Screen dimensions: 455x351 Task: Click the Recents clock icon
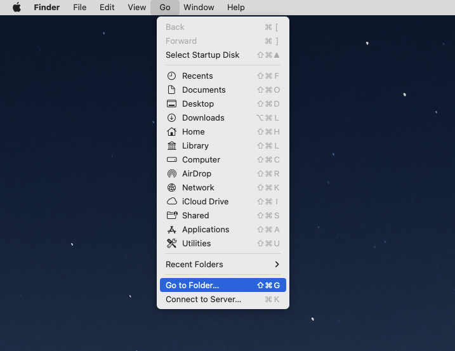point(171,76)
